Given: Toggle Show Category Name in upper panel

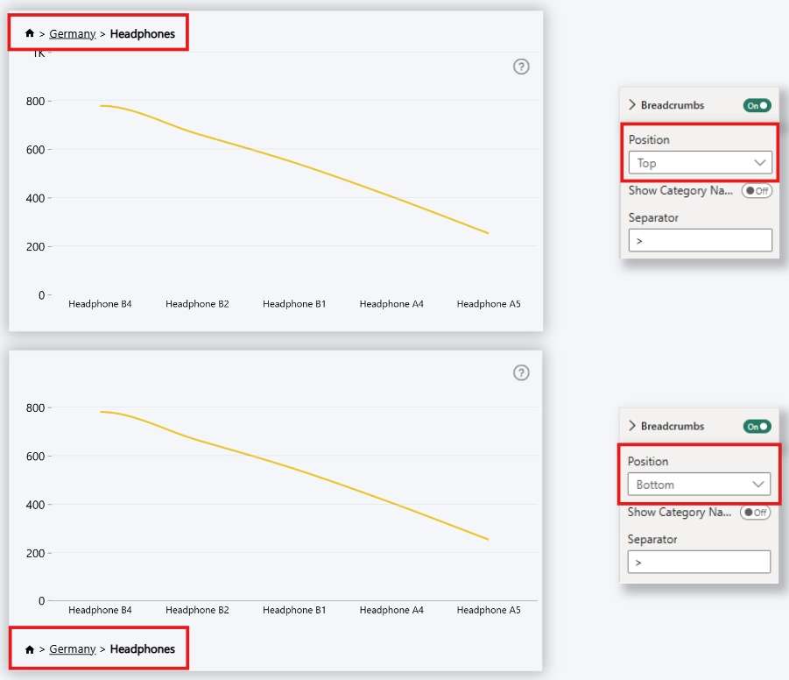Looking at the screenshot, I should point(757,191).
